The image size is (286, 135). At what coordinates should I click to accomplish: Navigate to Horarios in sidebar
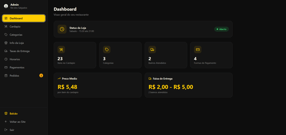15,59
